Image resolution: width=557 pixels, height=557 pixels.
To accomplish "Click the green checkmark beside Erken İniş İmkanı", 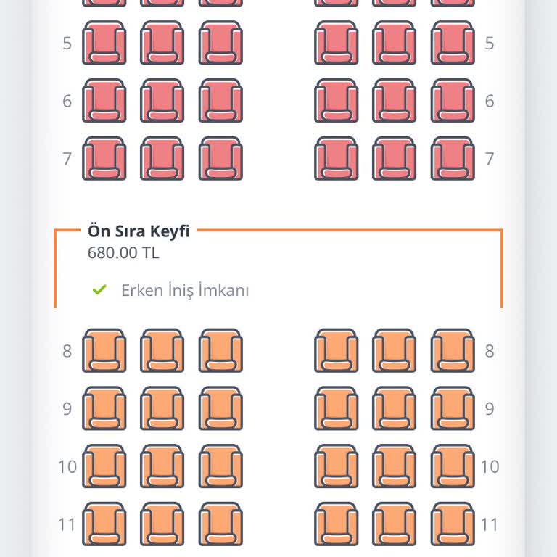I will (99, 290).
